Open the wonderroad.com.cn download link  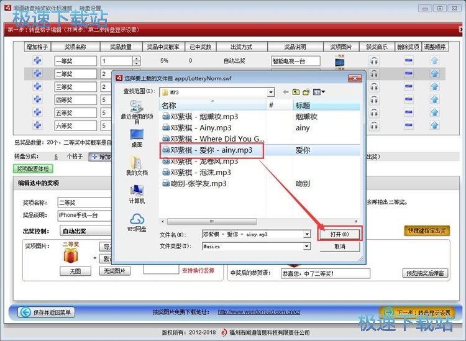pyautogui.click(x=259, y=312)
